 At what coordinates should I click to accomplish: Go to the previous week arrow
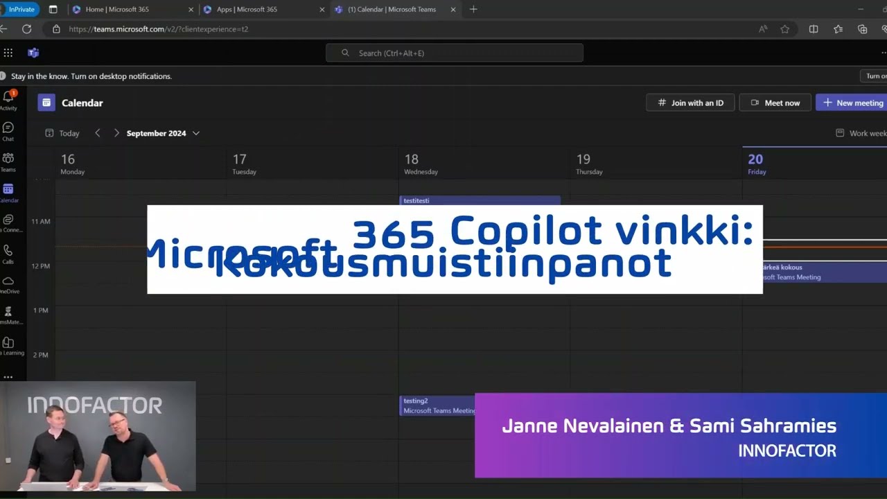pyautogui.click(x=97, y=133)
